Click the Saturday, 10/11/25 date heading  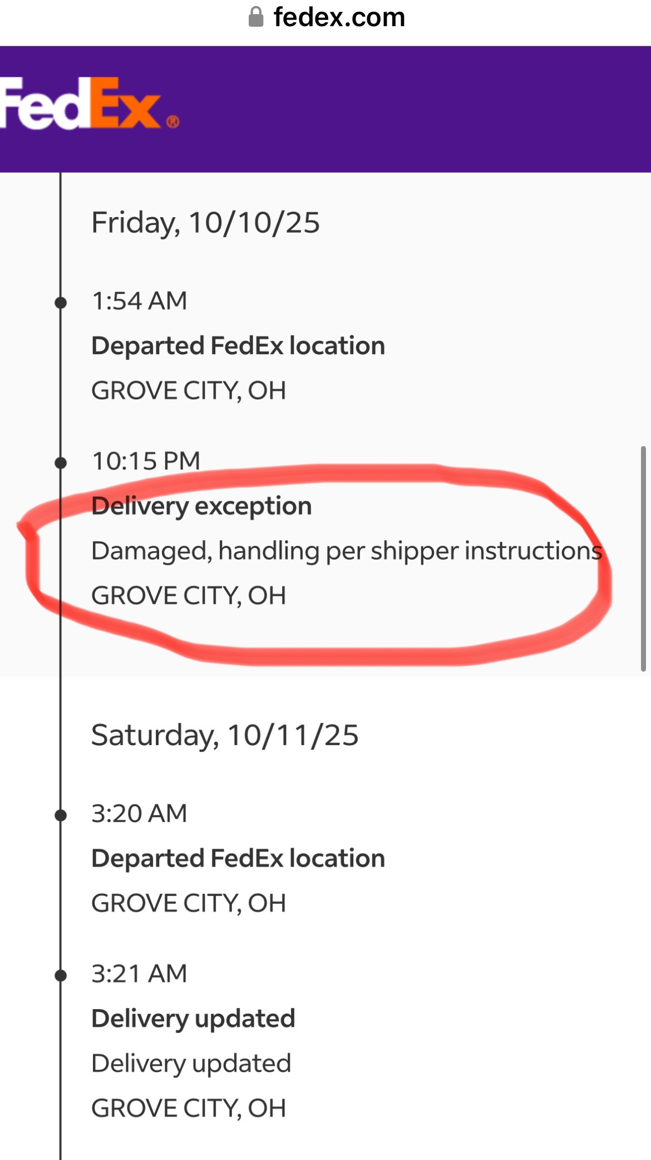pos(225,735)
